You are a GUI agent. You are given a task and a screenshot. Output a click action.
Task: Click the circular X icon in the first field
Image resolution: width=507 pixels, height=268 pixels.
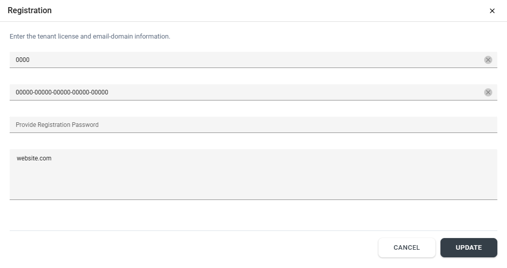(x=488, y=60)
